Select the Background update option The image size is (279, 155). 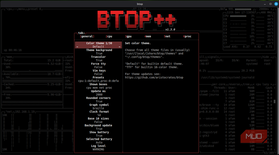click(98, 125)
